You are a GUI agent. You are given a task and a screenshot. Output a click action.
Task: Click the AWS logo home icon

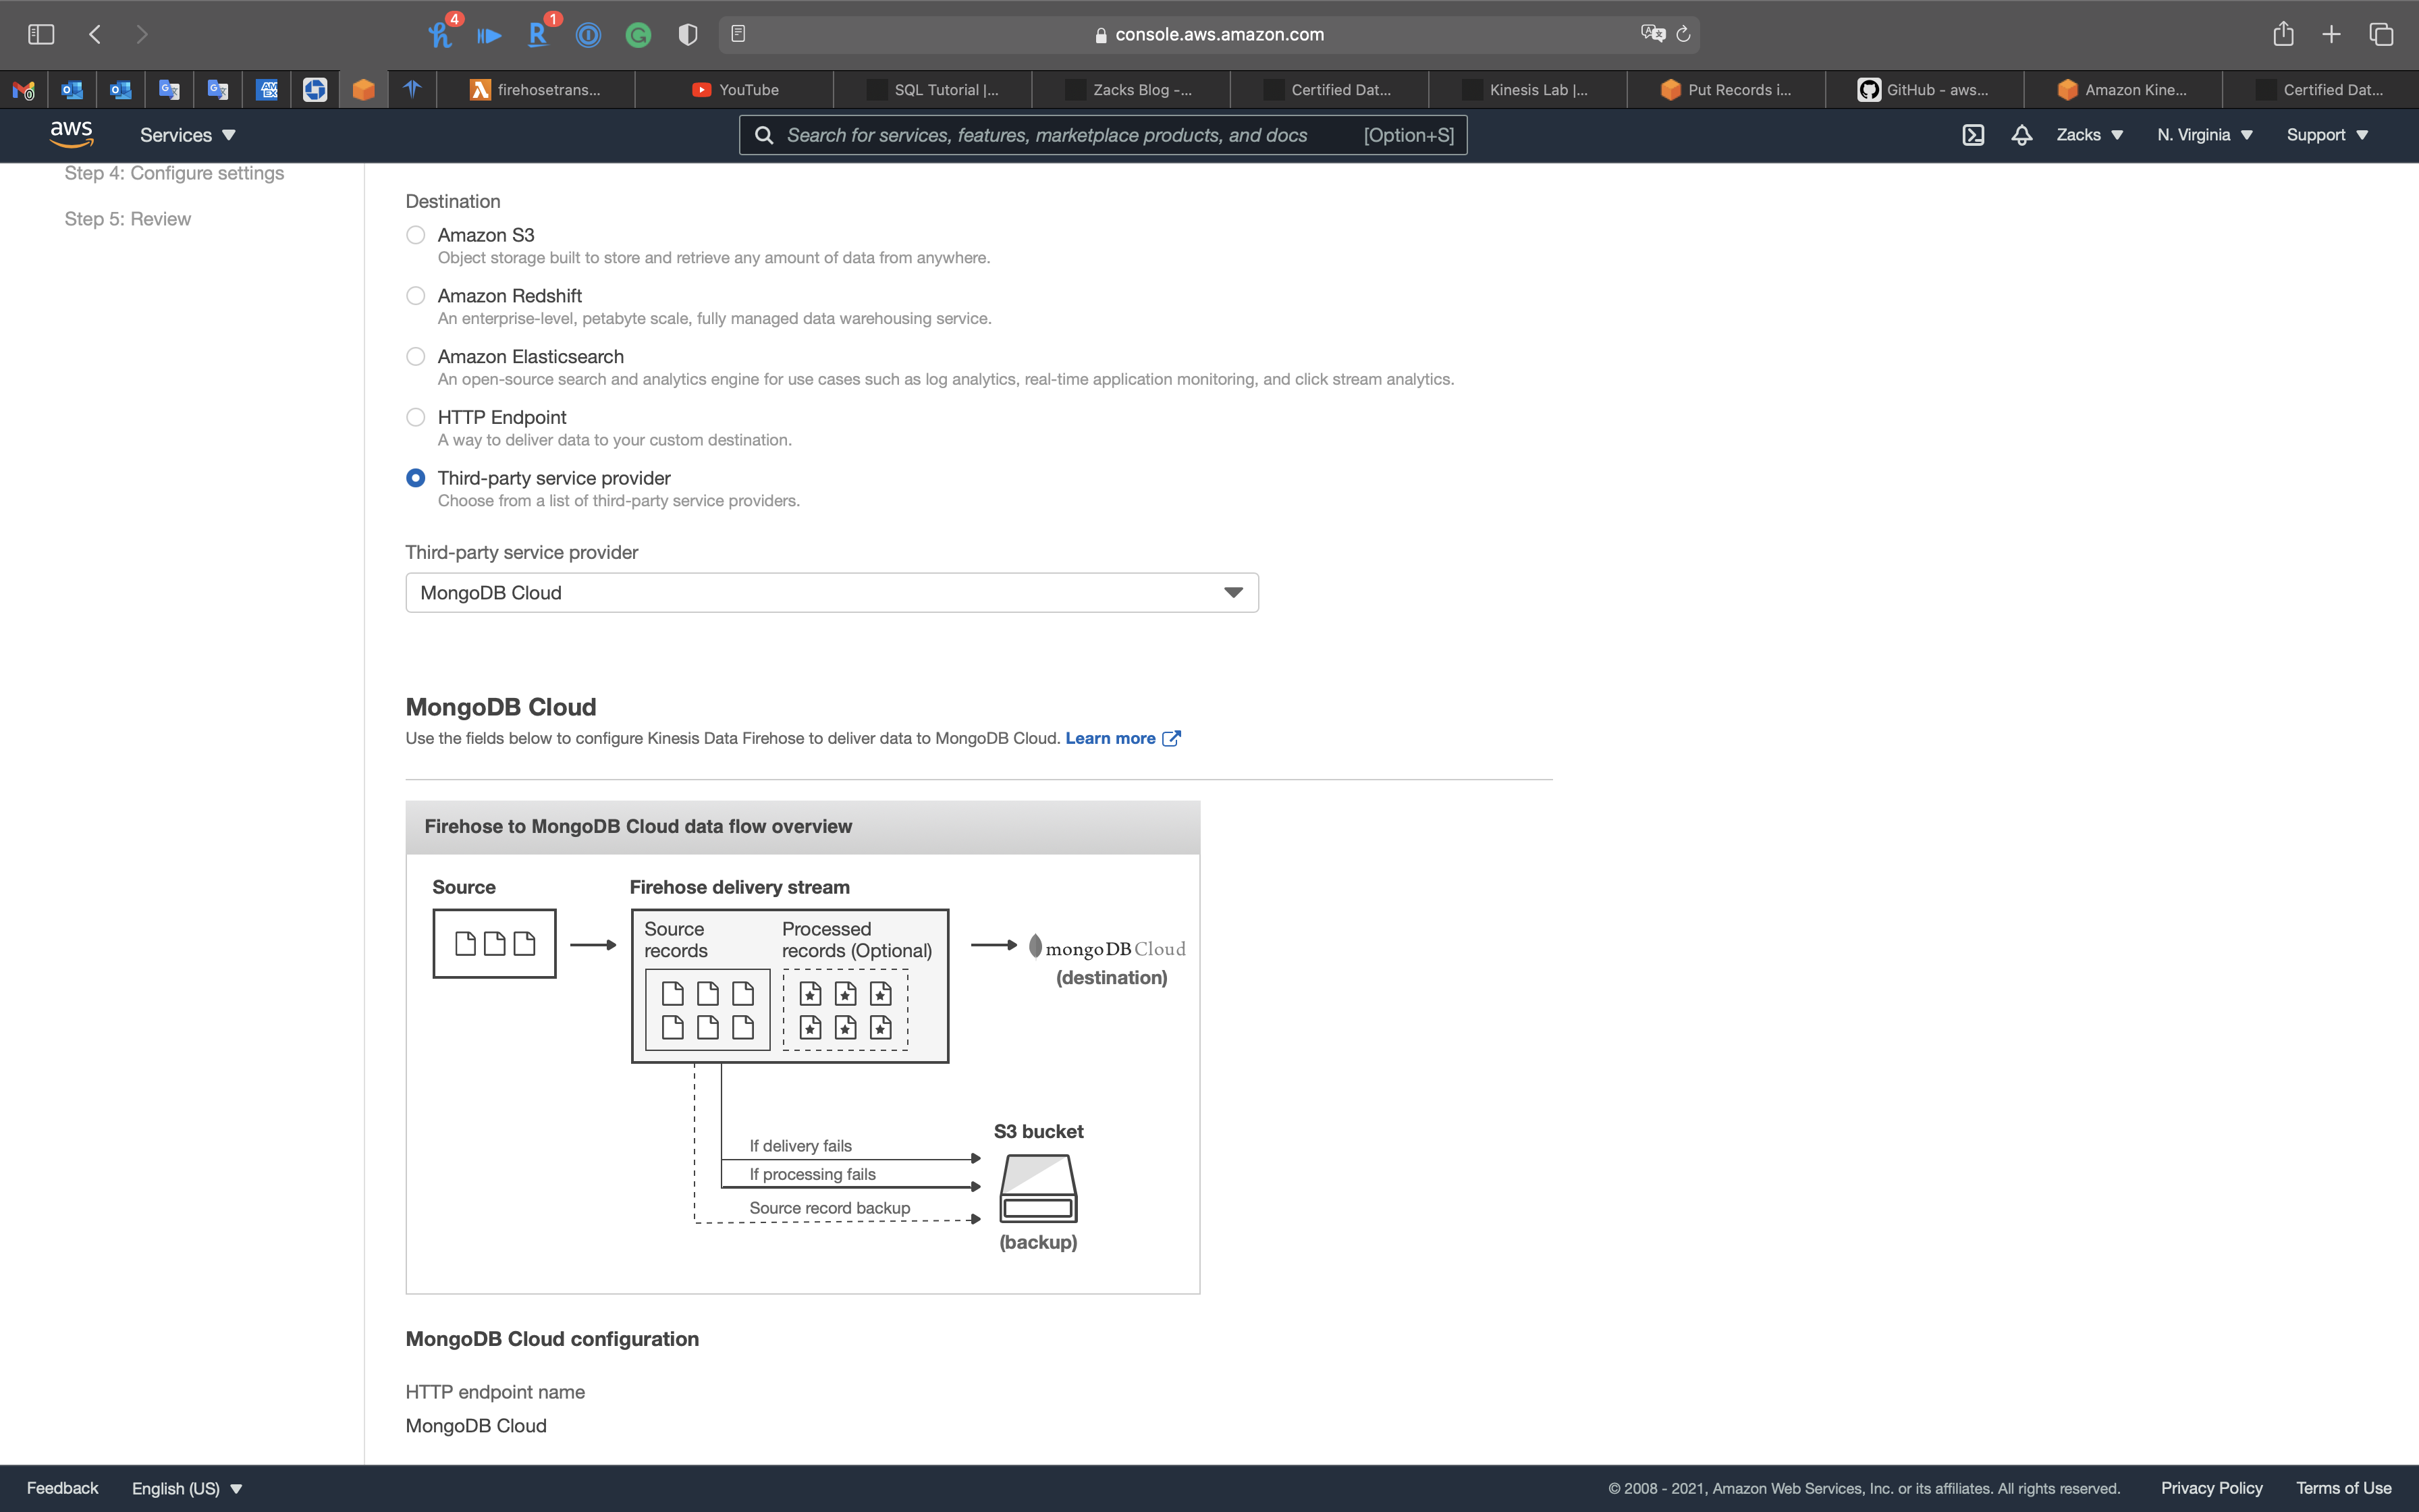pos(71,134)
